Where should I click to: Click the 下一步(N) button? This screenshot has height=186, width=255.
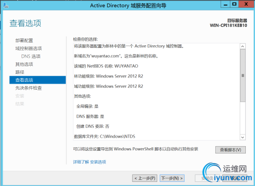tap(172, 178)
